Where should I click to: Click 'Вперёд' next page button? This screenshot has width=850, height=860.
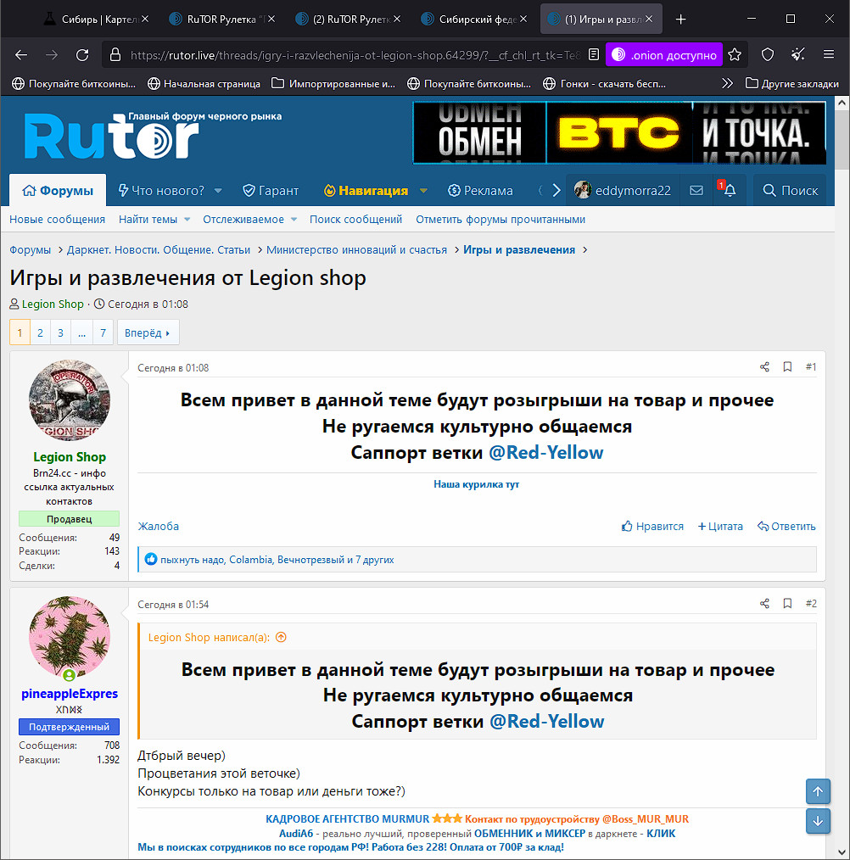tap(148, 333)
